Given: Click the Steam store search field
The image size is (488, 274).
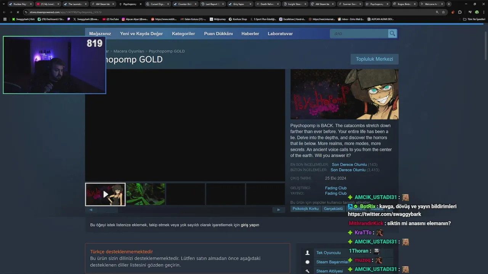Looking at the screenshot, I should tap(359, 33).
